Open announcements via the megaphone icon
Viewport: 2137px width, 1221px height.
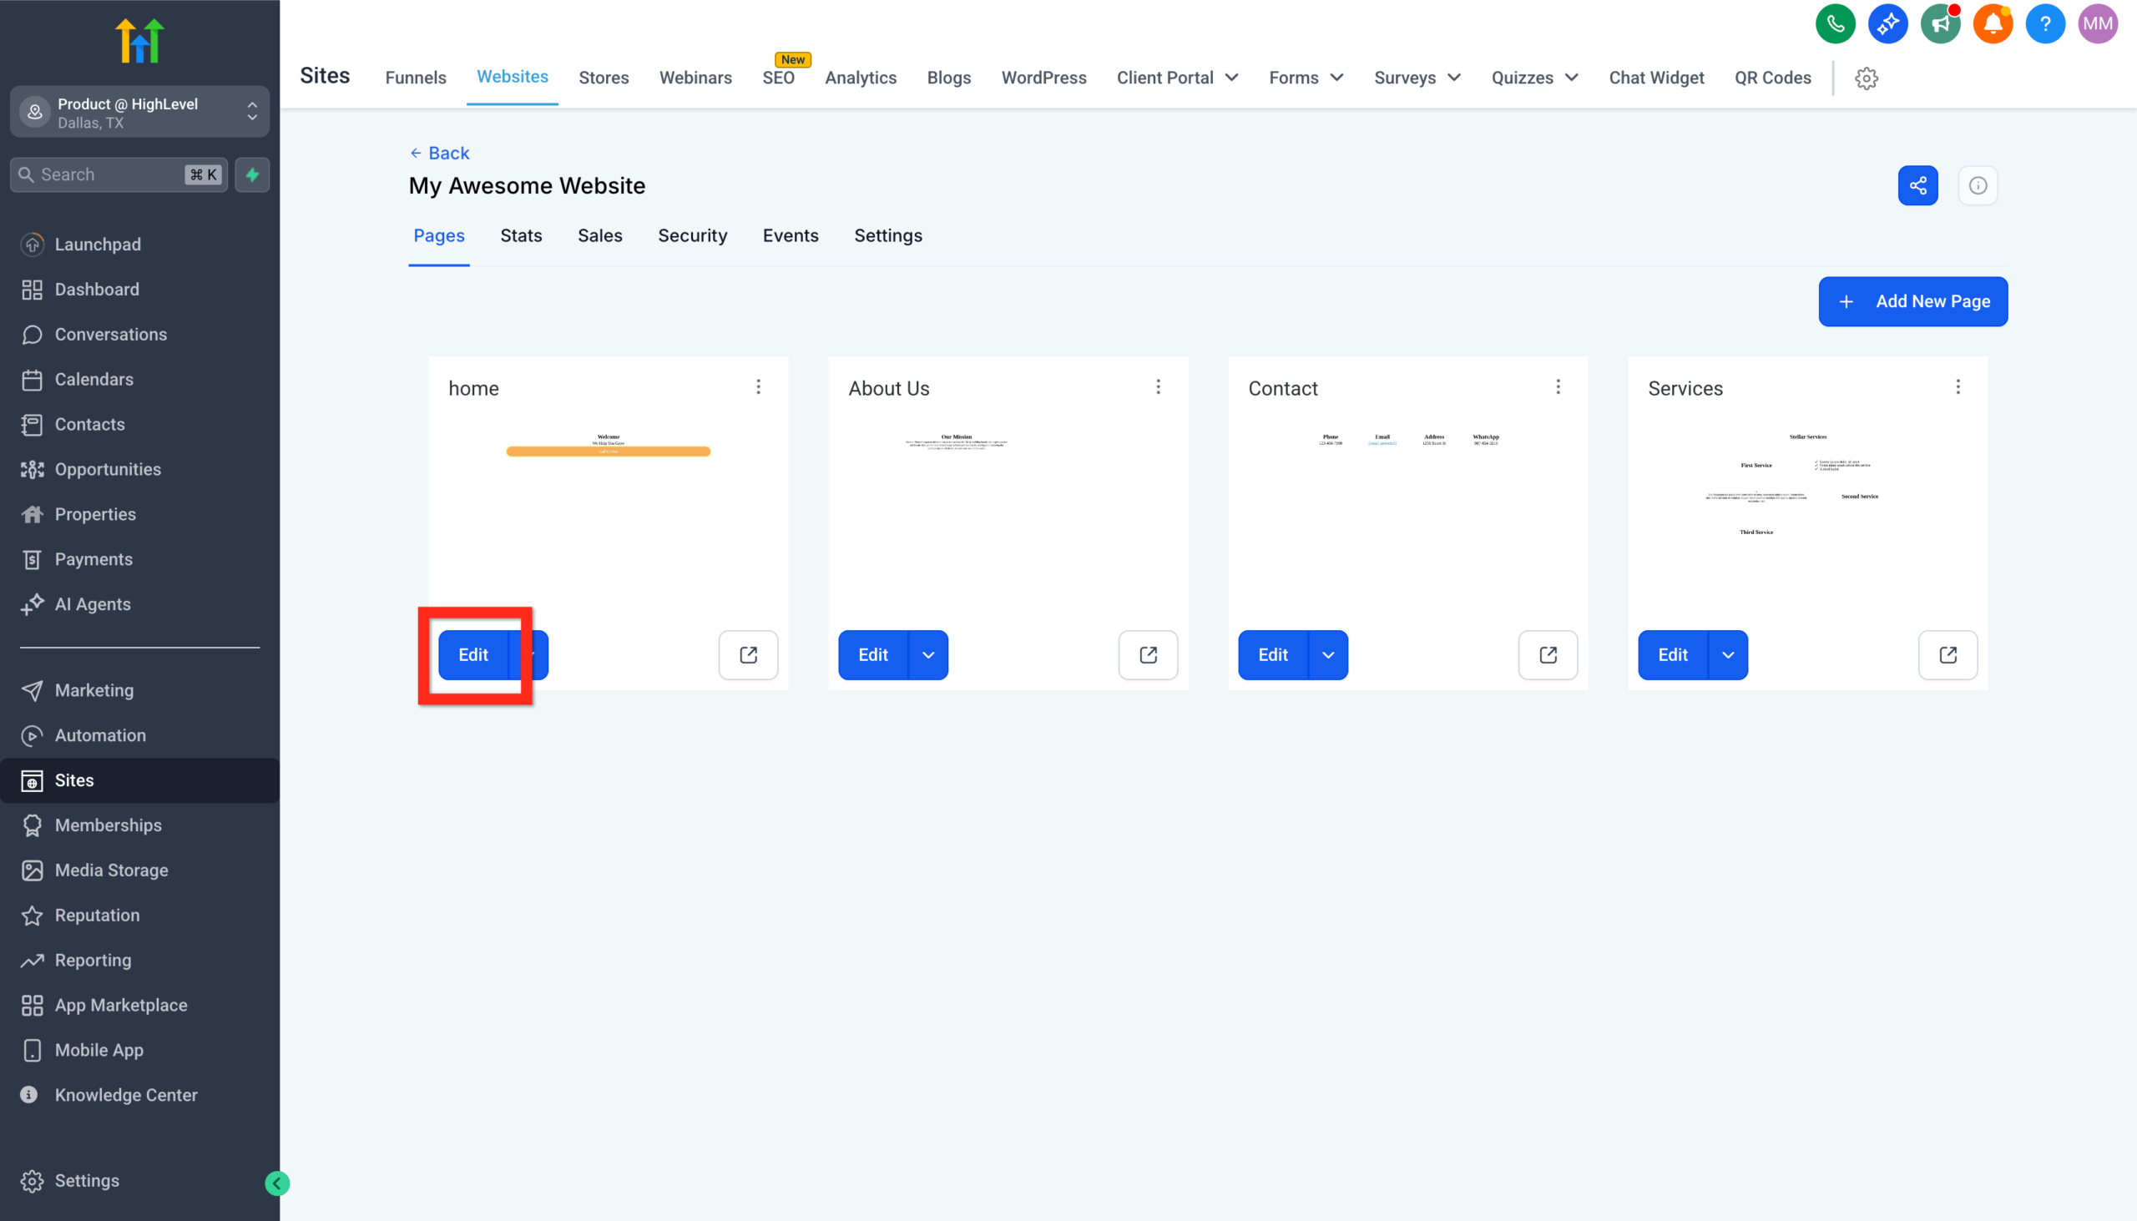point(1941,23)
